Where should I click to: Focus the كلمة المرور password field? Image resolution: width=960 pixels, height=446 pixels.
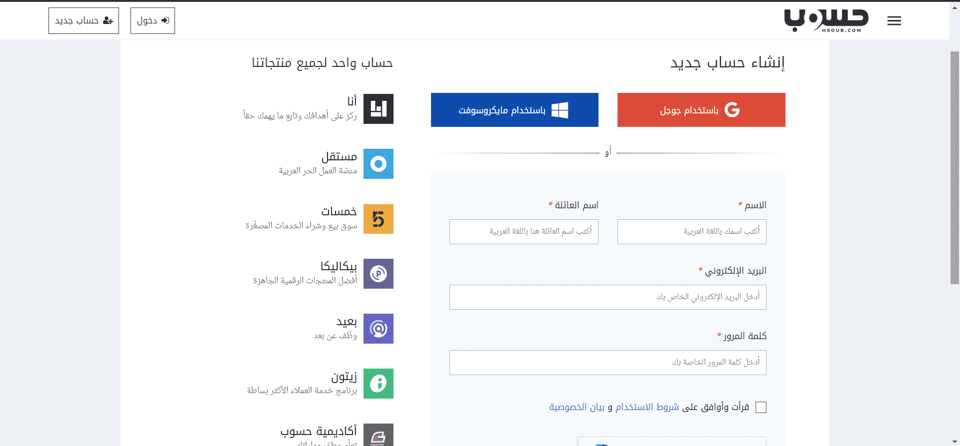(608, 363)
